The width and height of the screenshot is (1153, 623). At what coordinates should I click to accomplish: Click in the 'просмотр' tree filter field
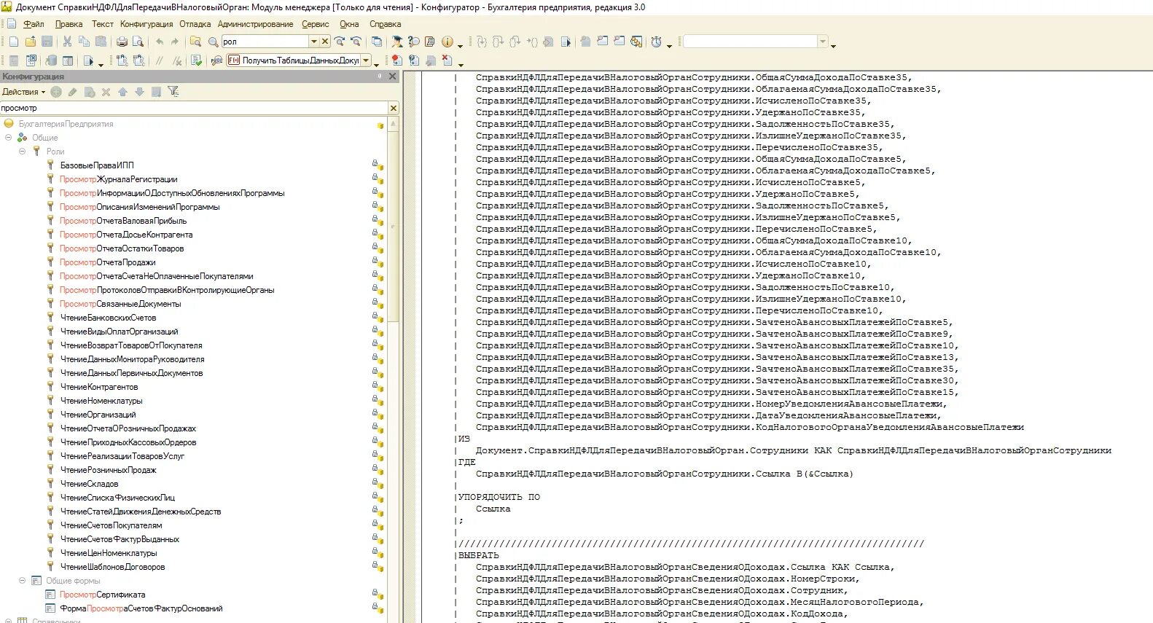194,108
